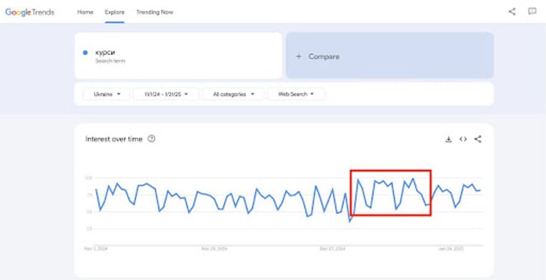Expand the Ukraine region dropdown
Screen dimensions: 546x280
(x=106, y=94)
